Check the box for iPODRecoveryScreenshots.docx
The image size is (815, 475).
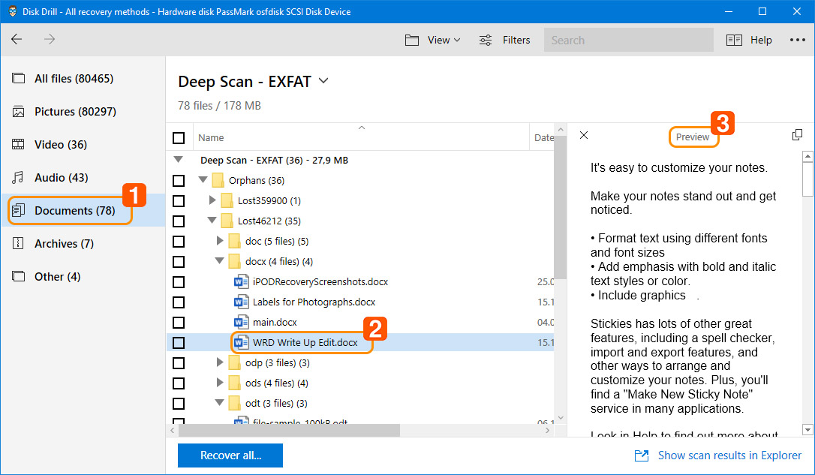[179, 282]
